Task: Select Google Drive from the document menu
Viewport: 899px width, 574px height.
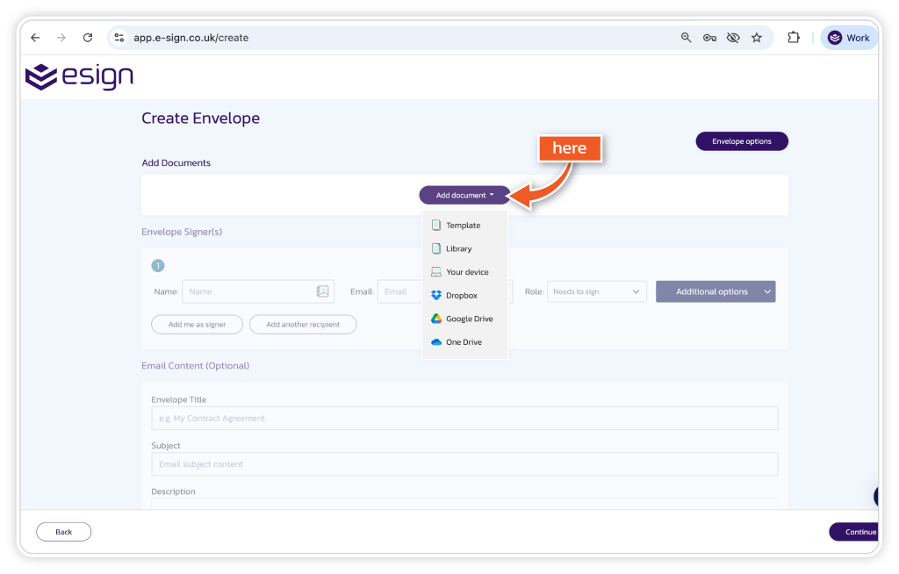Action: [469, 319]
